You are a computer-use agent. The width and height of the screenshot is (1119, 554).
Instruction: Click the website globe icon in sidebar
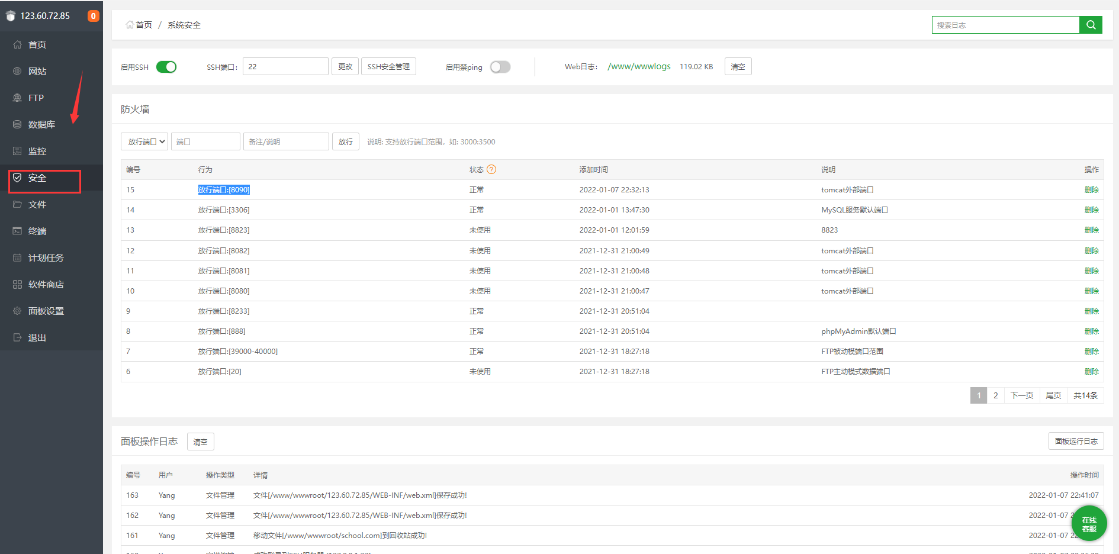tap(17, 71)
